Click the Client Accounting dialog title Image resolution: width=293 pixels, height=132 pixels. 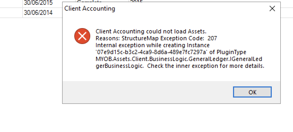(90, 8)
